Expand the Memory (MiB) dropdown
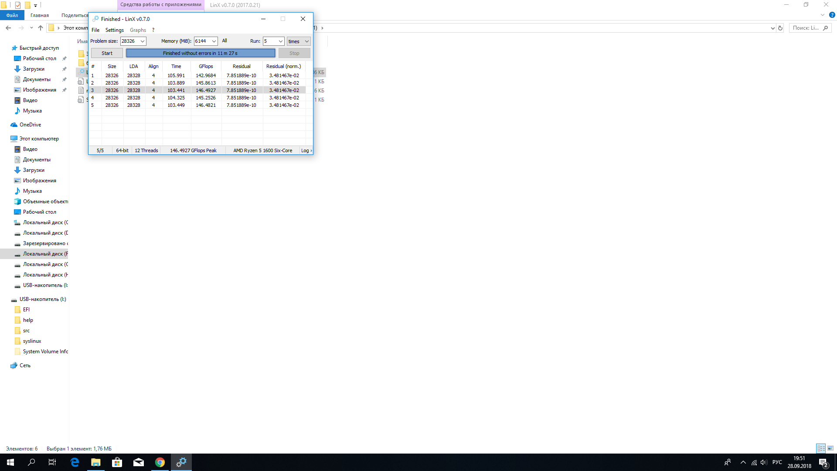837x471 pixels. [x=214, y=41]
